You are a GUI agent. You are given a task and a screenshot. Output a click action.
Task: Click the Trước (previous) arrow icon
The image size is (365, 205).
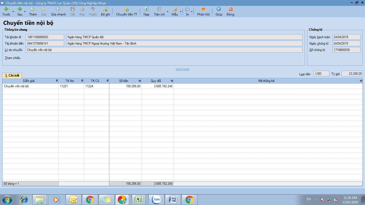pyautogui.click(x=6, y=9)
